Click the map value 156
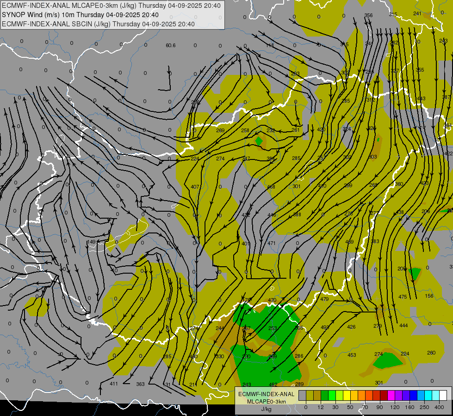Image resolution: width=453 pixels, height=416 pixels. pos(429,296)
